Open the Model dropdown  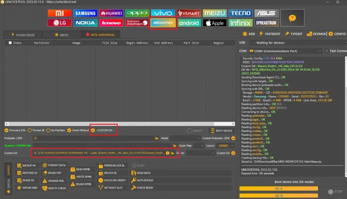(185, 138)
